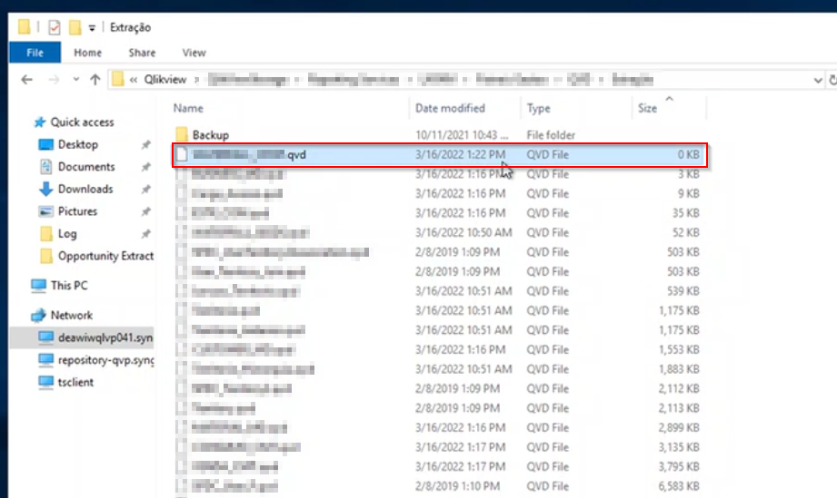Select the Backup folder
Image resolution: width=837 pixels, height=498 pixels.
[x=210, y=135]
